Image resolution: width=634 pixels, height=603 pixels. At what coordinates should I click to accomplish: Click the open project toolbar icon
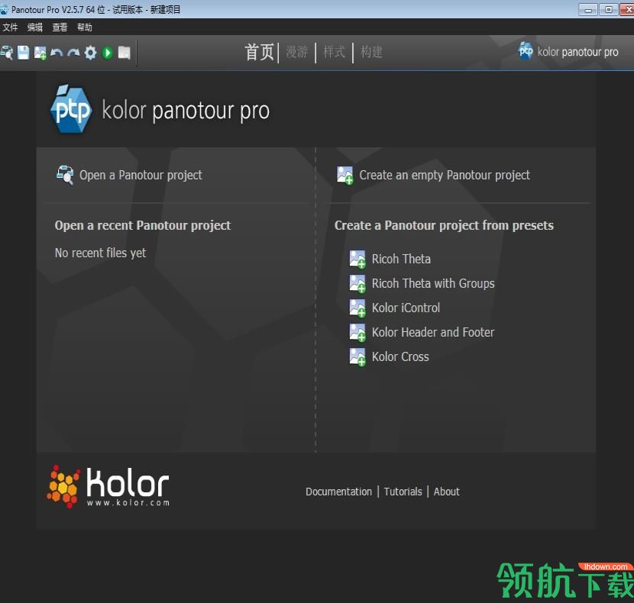[7, 53]
